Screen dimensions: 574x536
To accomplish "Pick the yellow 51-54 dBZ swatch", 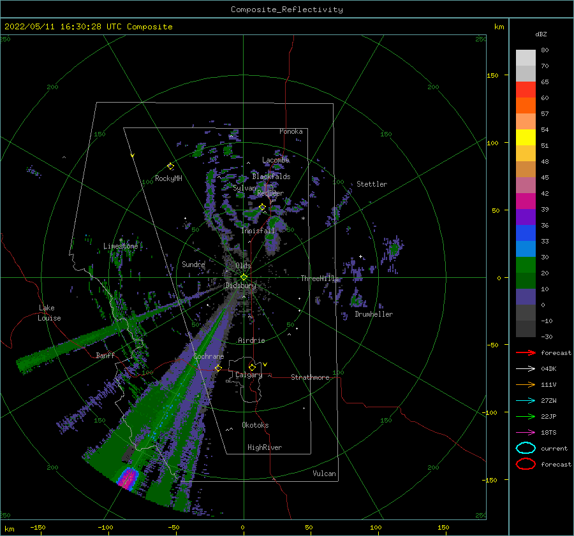I will [526, 138].
